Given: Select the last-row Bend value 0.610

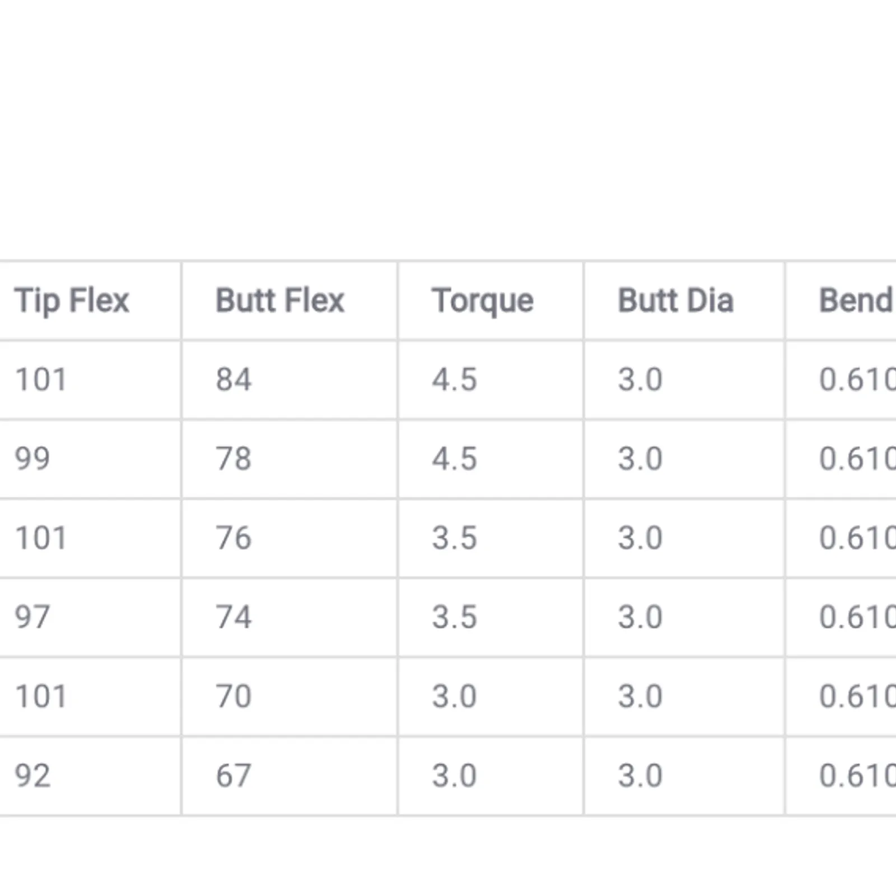Looking at the screenshot, I should 857,776.
